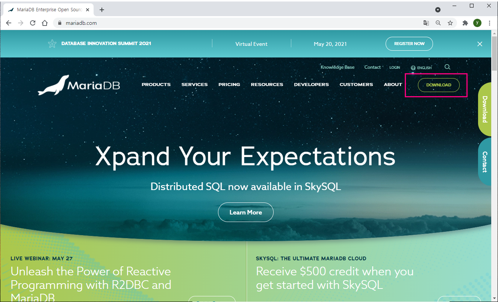The width and height of the screenshot is (498, 302).
Task: Click 'Receive $500 credit' SkySQL headline
Action: coord(335,278)
